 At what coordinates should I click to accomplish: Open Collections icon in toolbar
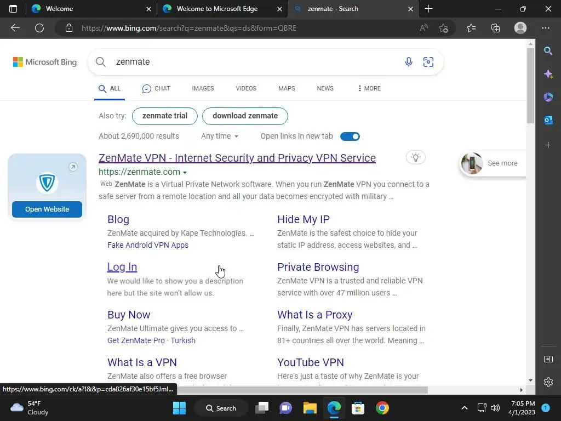pos(495,28)
